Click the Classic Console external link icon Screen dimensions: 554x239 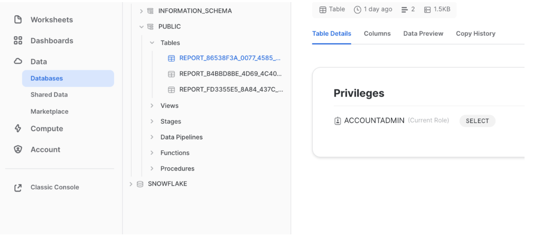coord(18,188)
